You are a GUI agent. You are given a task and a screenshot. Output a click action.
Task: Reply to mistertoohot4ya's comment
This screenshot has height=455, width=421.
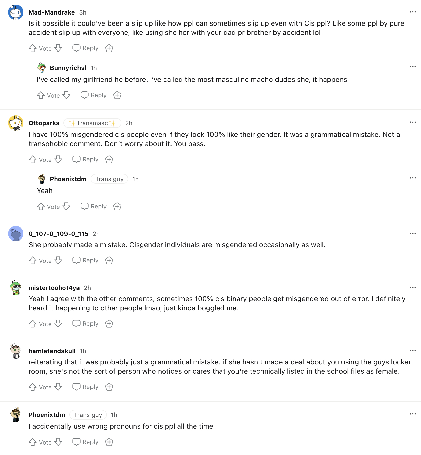coord(85,324)
